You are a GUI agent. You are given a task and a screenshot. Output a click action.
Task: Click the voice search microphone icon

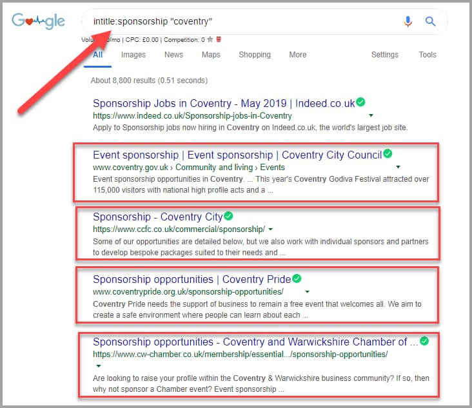point(408,21)
